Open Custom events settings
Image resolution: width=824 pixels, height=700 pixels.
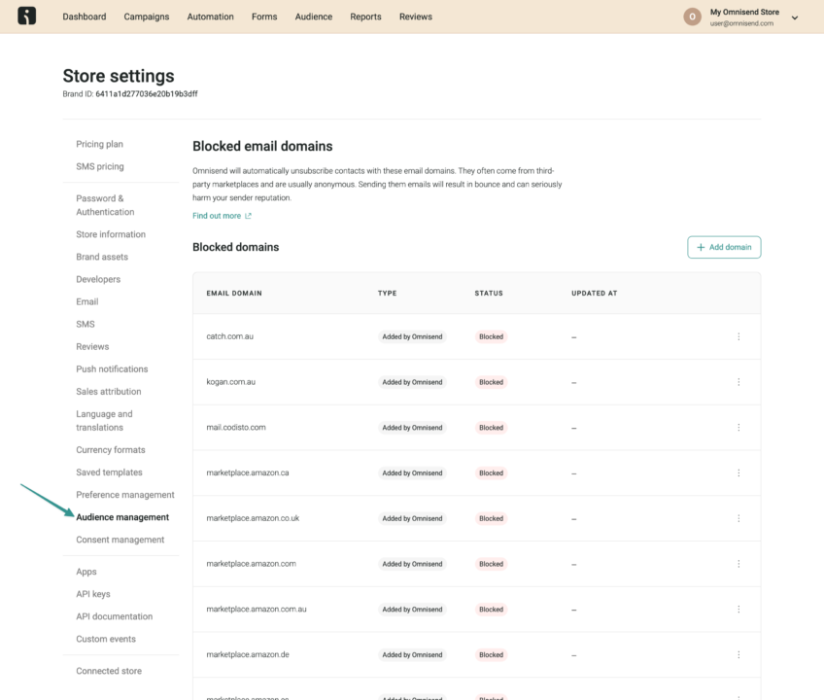click(x=106, y=639)
